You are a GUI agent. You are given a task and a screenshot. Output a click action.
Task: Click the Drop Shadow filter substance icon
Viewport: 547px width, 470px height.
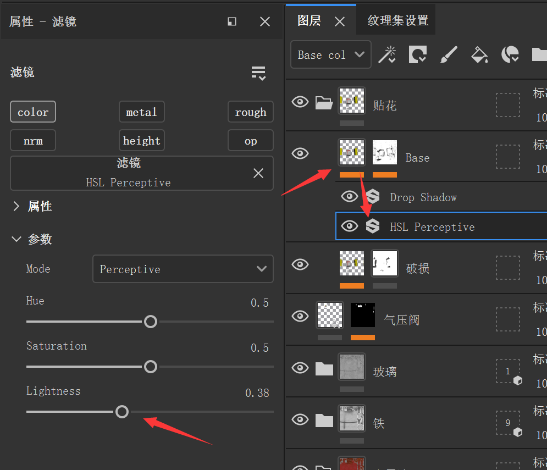[373, 197]
